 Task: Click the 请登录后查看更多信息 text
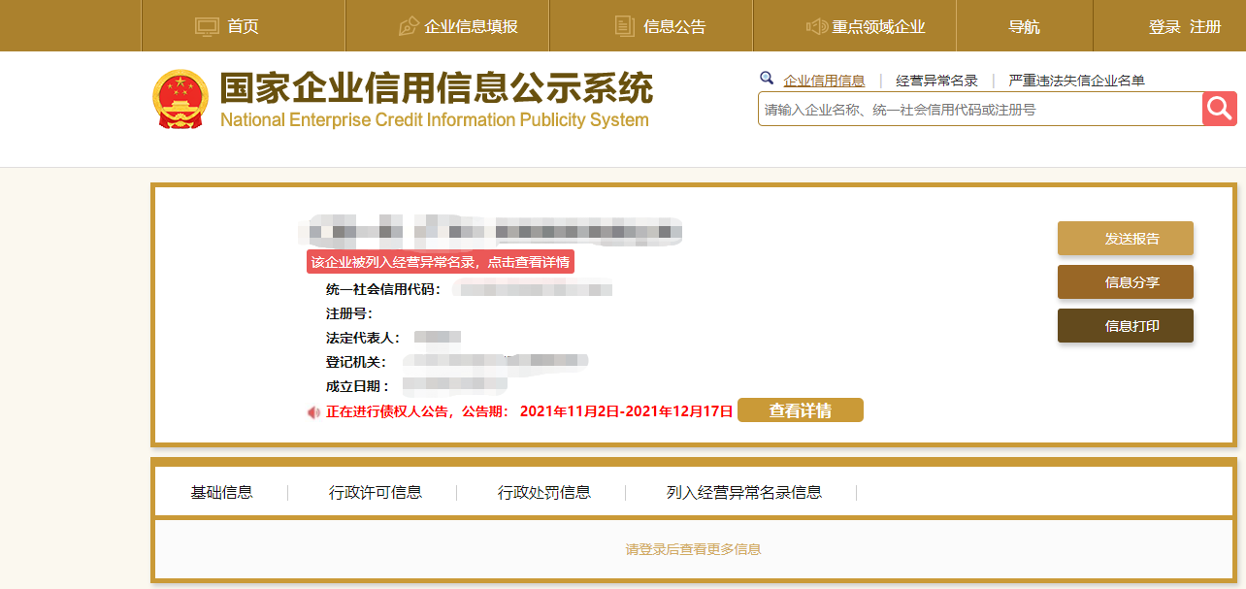pos(693,549)
